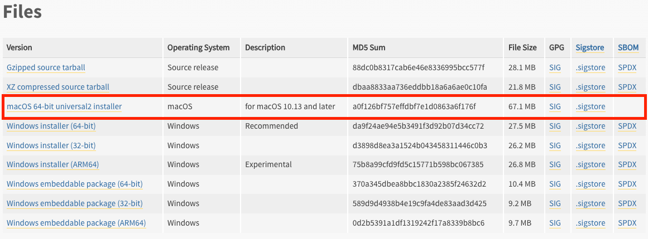The image size is (648, 239).
Task: Get Windows embeddable package (ARM64)
Action: coord(76,223)
